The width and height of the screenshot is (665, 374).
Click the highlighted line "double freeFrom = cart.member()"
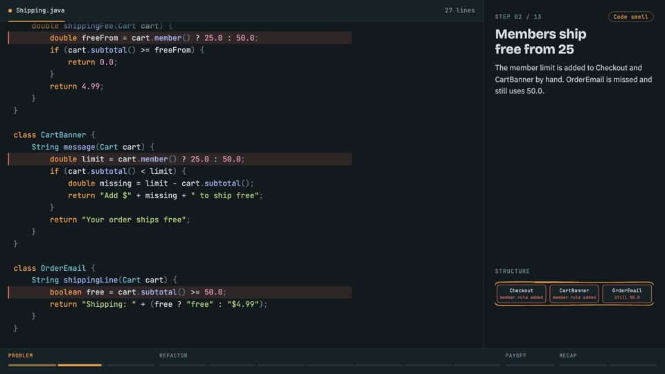[180, 37]
